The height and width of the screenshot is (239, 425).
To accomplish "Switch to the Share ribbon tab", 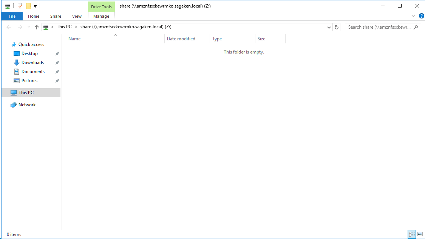I will coord(56,16).
